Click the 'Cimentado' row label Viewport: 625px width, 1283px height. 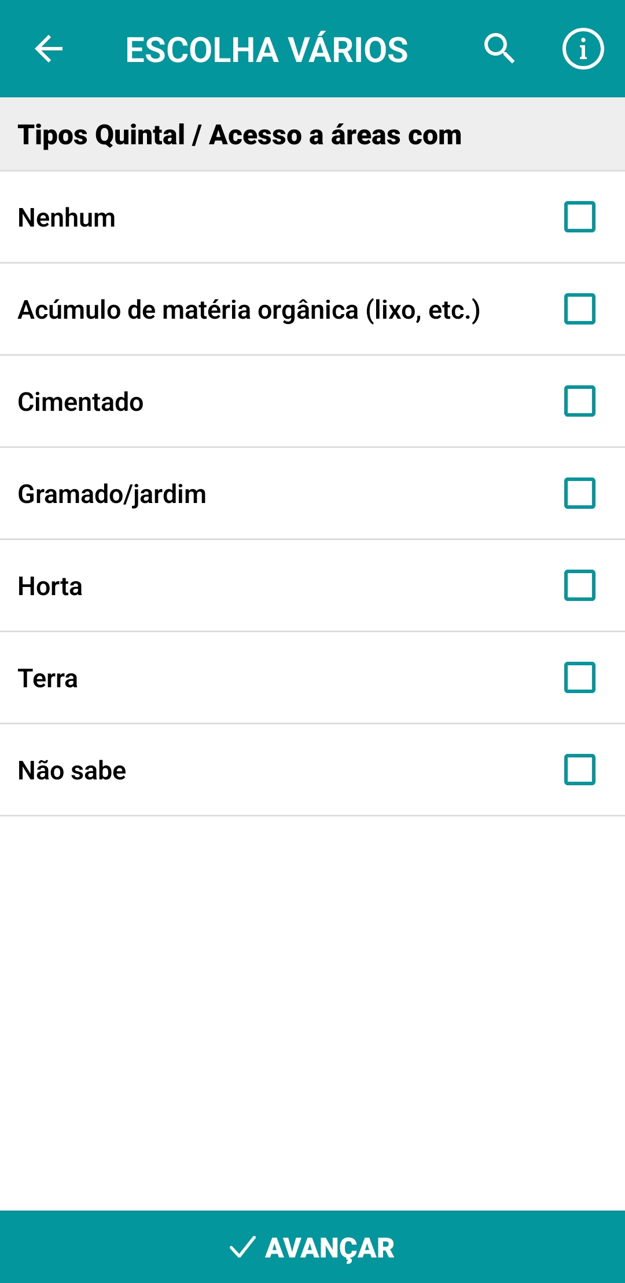point(80,402)
